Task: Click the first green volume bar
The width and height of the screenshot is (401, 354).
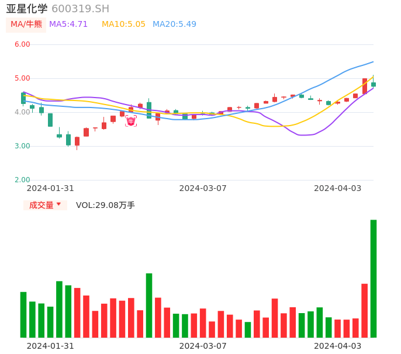Action: (23, 315)
